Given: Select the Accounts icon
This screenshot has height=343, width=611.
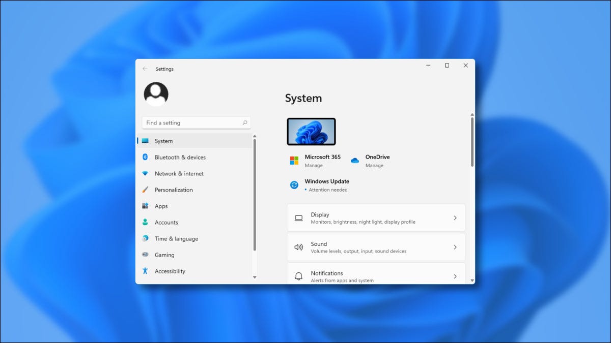Looking at the screenshot, I should 146,222.
